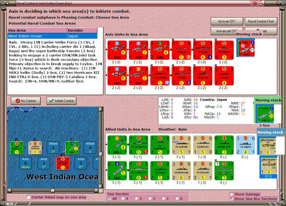Click the Axis section 3 box on map
Image resolution: width=286 pixels, height=206 pixels.
click(x=81, y=163)
